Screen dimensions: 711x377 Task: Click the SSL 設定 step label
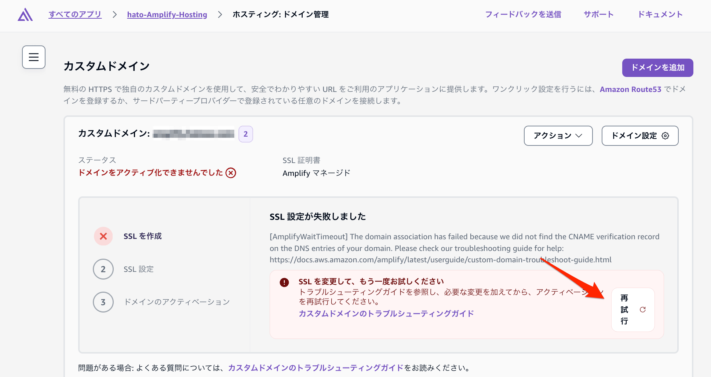139,269
